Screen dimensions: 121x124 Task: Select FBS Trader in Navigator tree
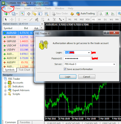pos(12,79)
